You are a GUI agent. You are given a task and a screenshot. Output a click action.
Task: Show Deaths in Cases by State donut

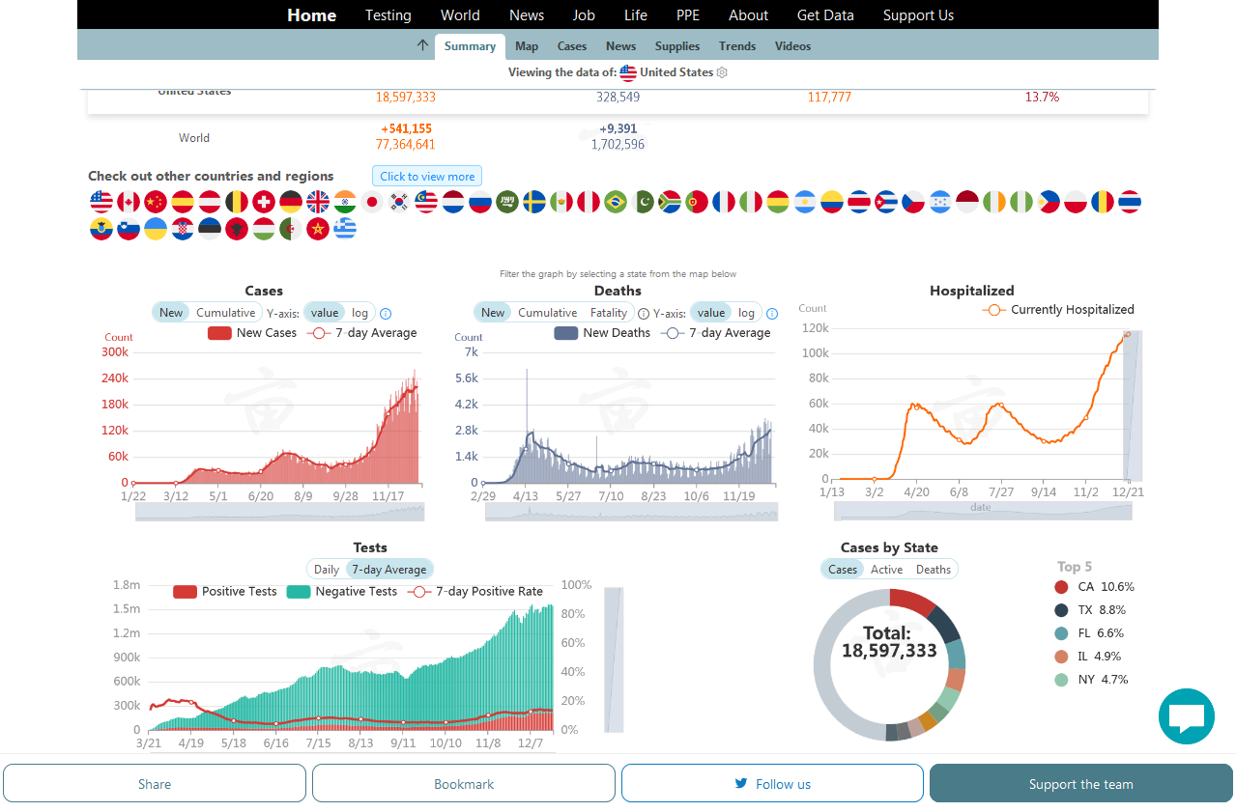tap(933, 570)
